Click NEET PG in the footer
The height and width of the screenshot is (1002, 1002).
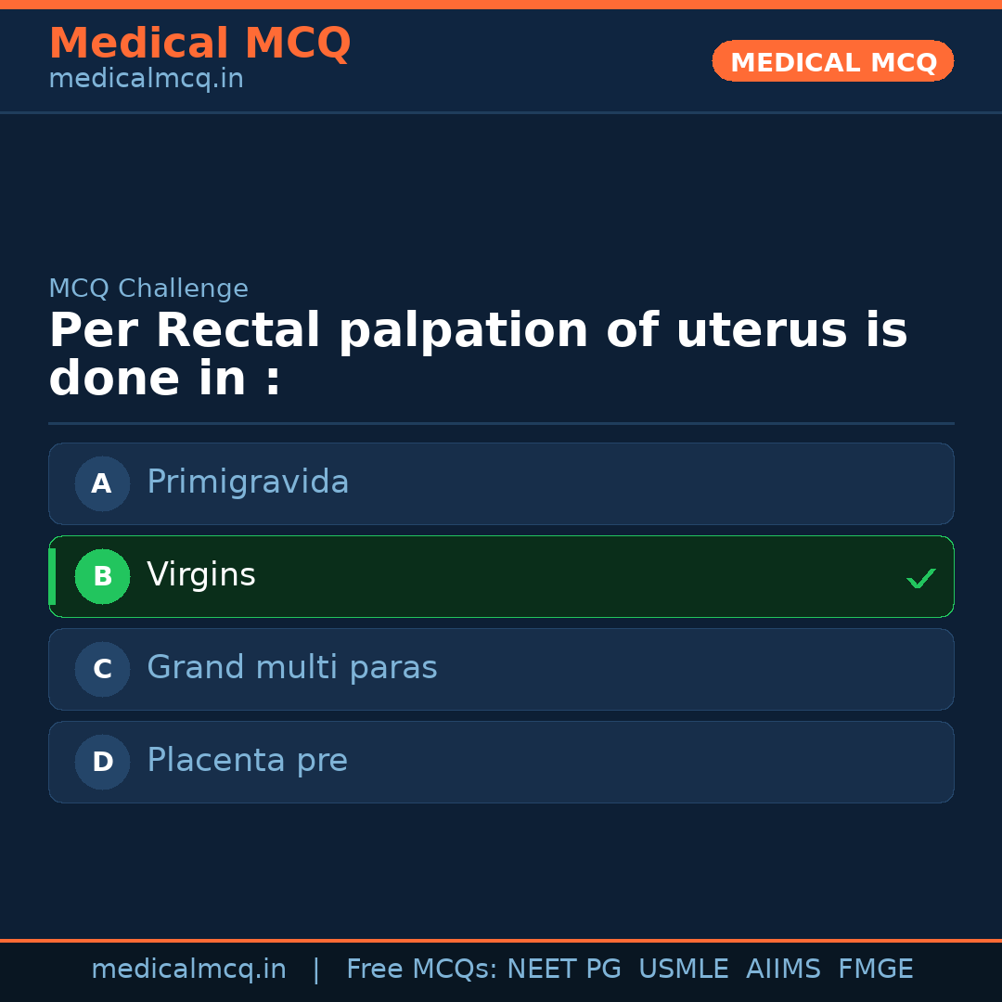(x=564, y=970)
